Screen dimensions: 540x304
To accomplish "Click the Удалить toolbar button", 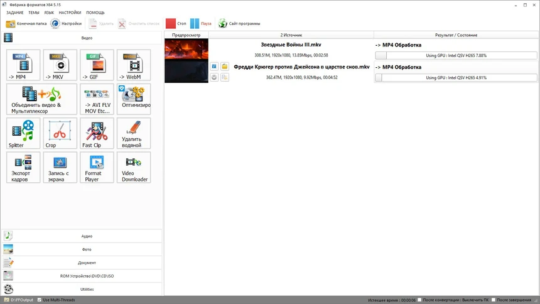I will pyautogui.click(x=101, y=23).
